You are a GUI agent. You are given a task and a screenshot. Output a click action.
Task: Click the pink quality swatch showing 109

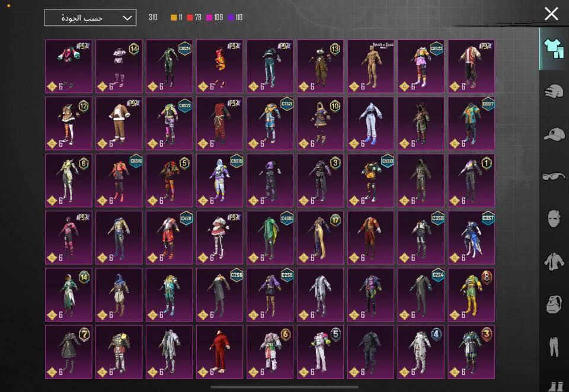214,18
